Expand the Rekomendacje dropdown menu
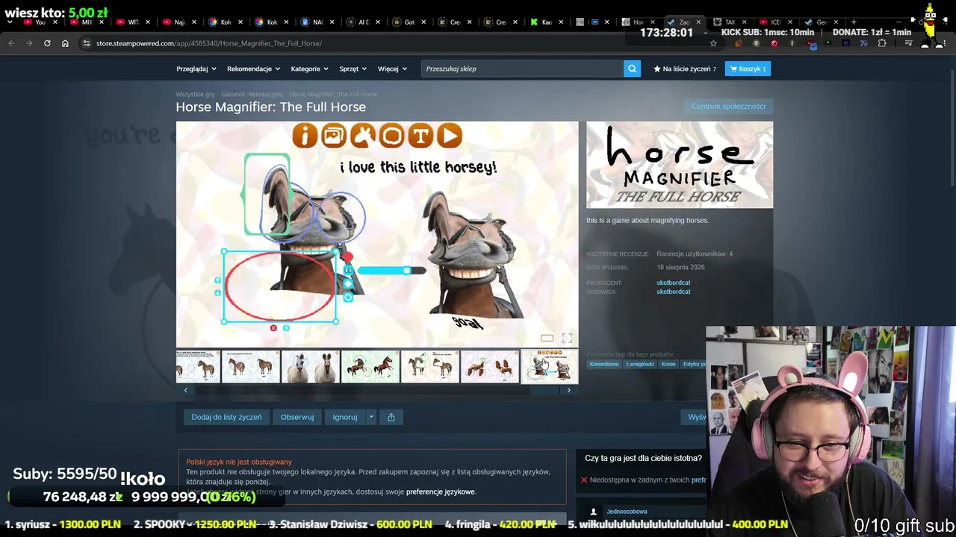Screen dimensions: 956x537 click(254, 69)
